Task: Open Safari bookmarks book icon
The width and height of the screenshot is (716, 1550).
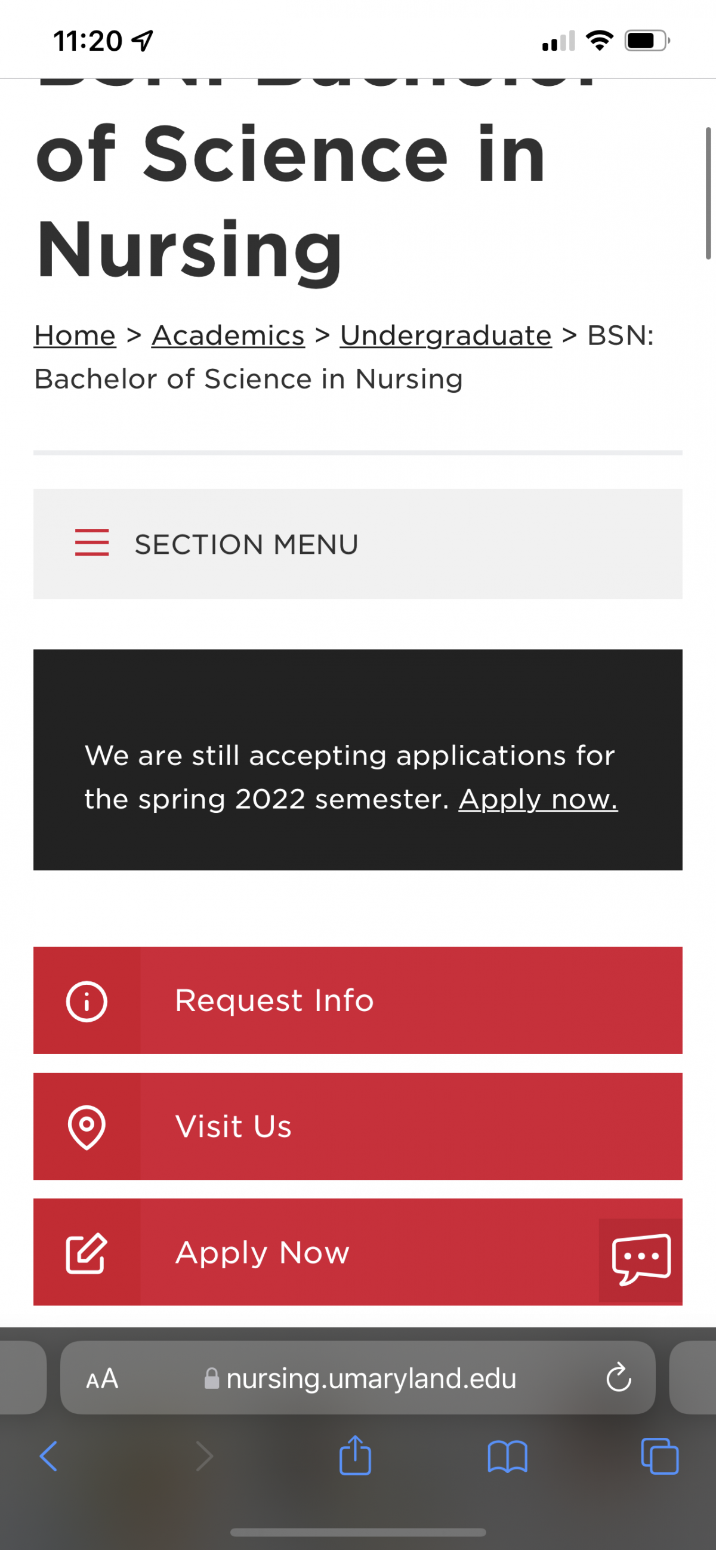Action: pos(507,1456)
